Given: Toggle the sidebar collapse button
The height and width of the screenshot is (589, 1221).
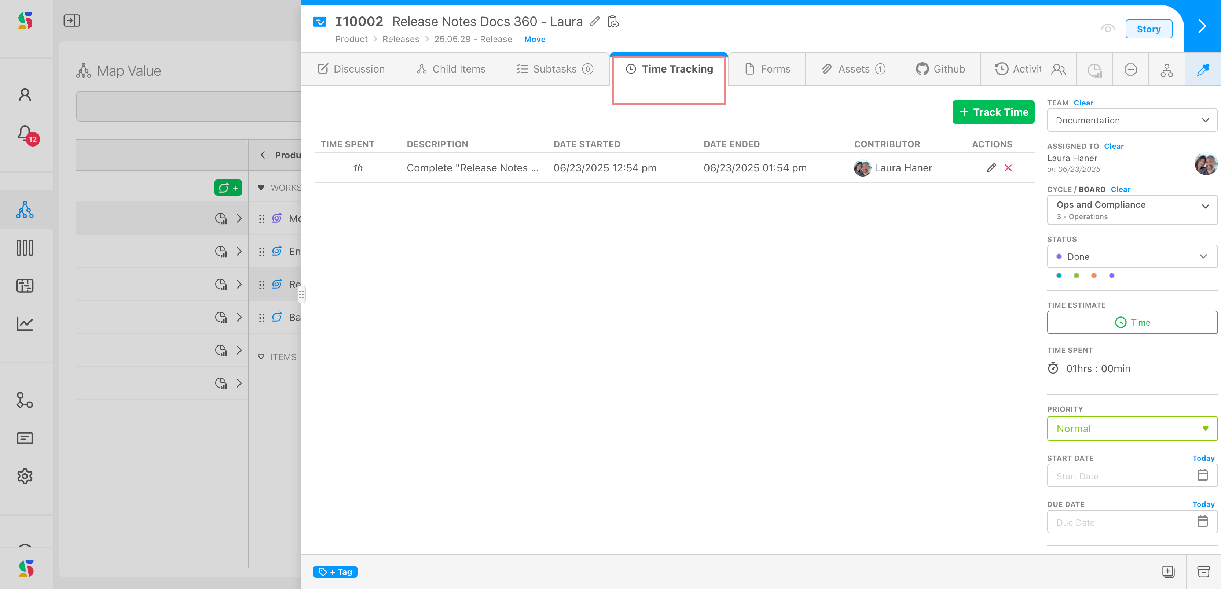Looking at the screenshot, I should pyautogui.click(x=71, y=21).
